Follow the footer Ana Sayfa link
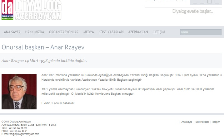 (x=187, y=122)
